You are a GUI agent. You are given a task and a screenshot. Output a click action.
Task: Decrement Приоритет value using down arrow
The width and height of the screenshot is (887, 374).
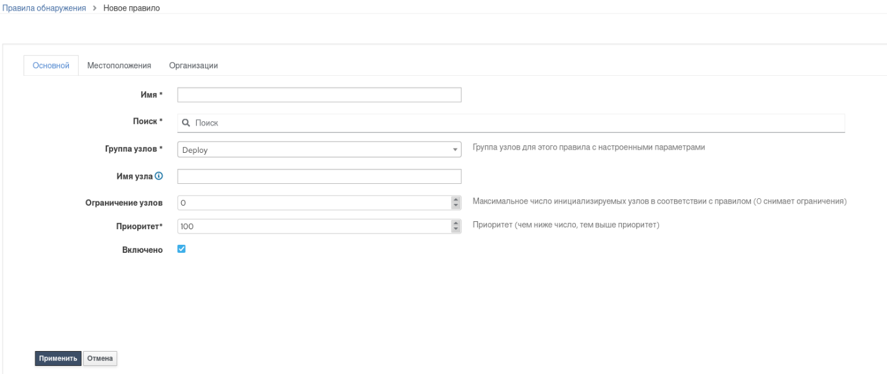(x=456, y=229)
